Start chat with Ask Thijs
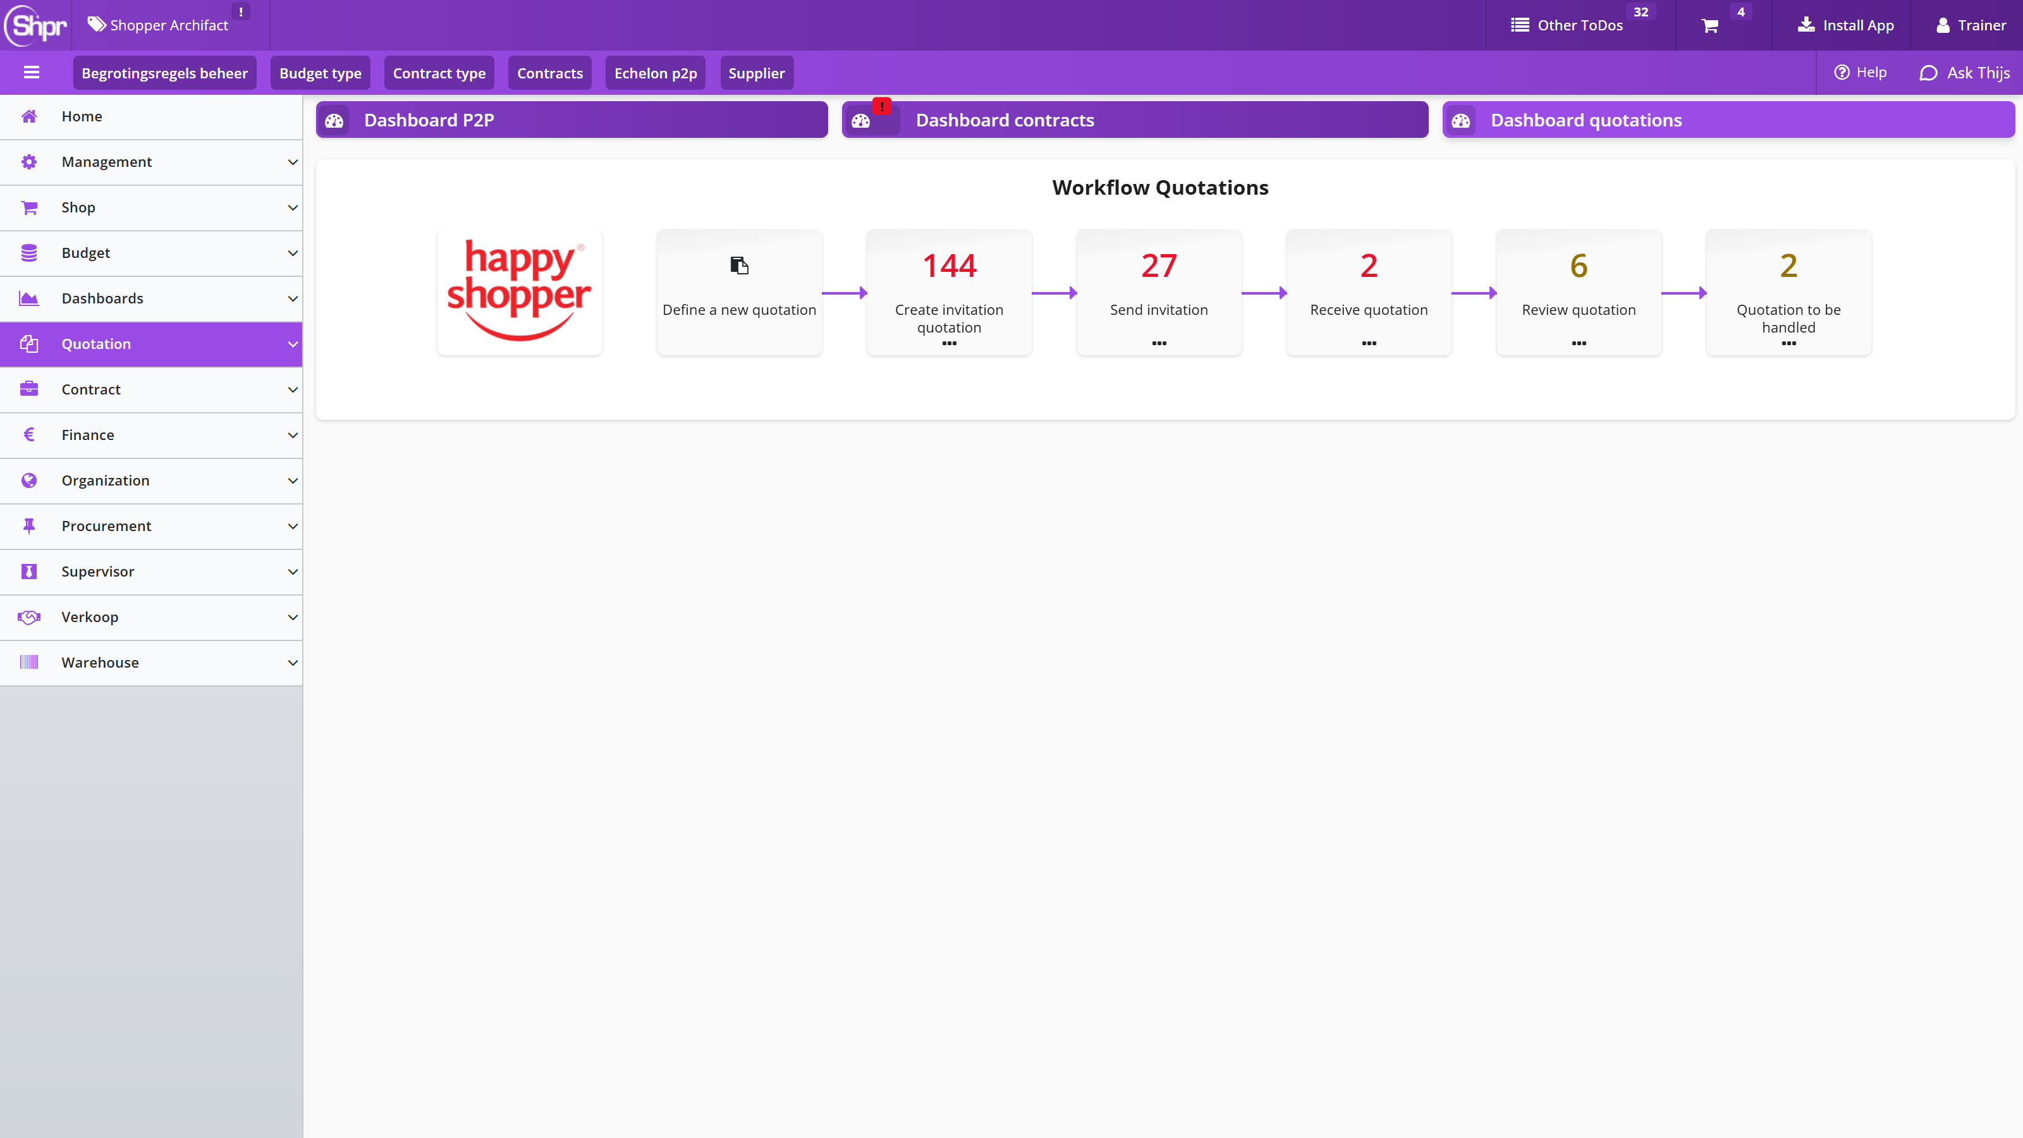2023x1138 pixels. coord(1964,72)
